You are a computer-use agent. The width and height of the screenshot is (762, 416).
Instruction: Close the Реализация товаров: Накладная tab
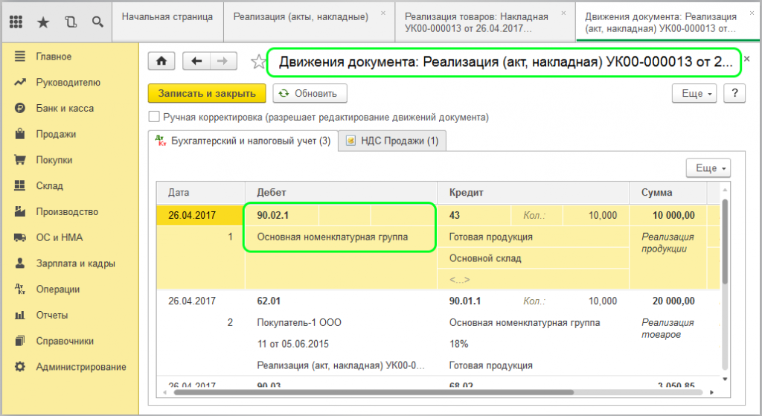coord(564,13)
